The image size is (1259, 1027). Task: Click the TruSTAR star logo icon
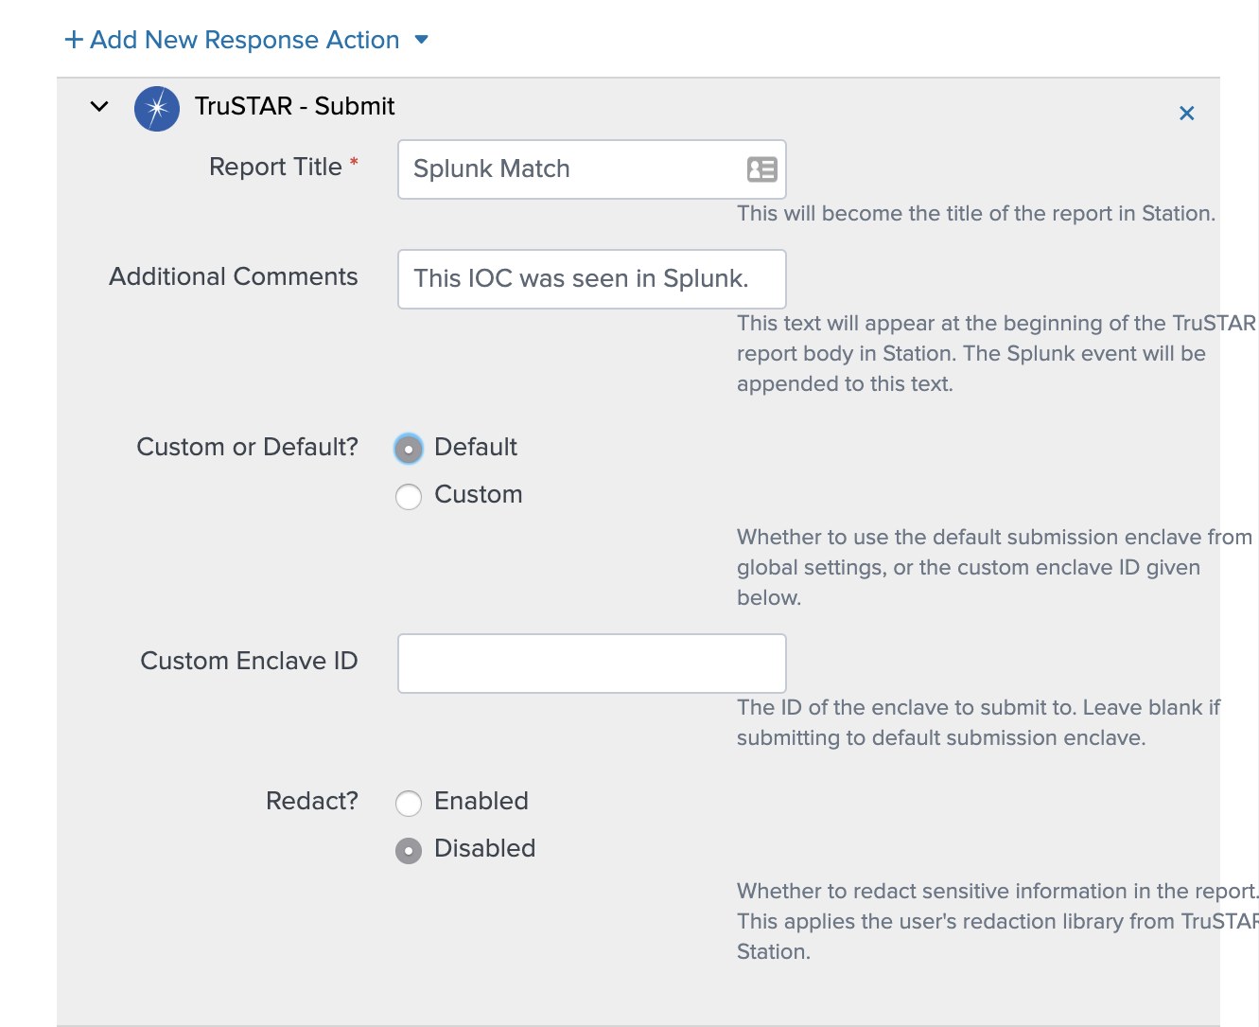click(x=157, y=108)
